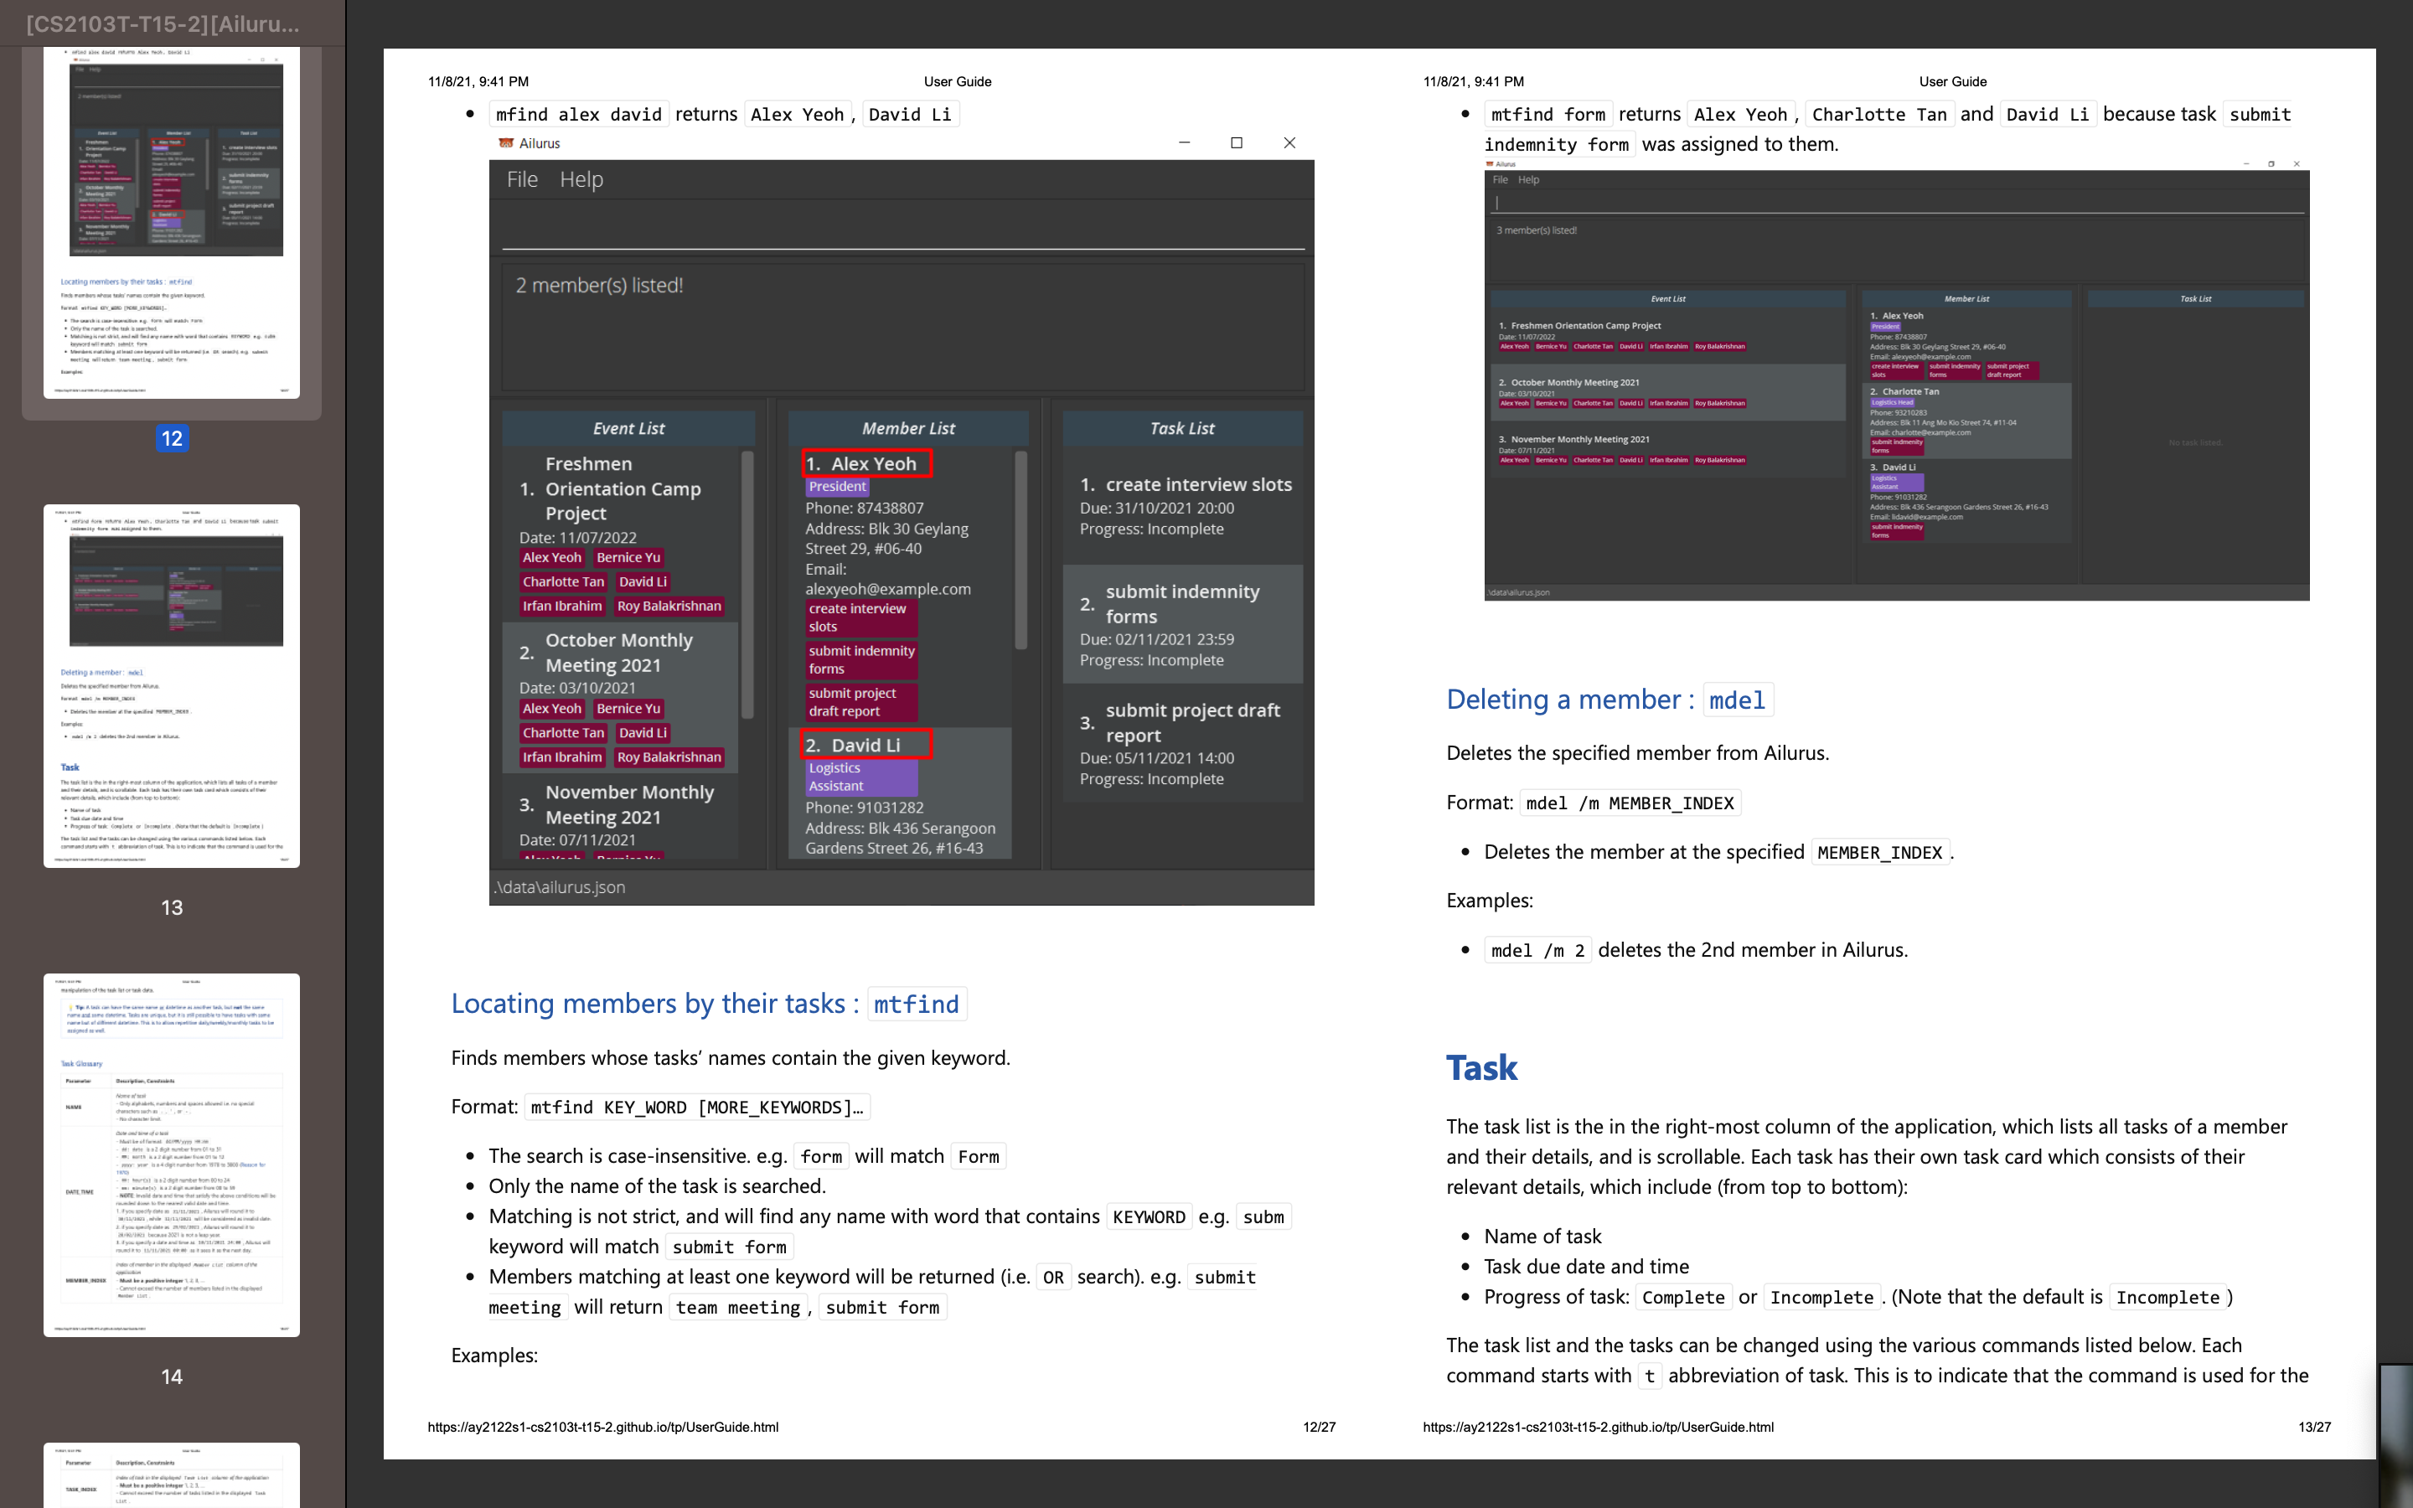Click the UserGuide URL at the bottom of page 12

tap(602, 1428)
